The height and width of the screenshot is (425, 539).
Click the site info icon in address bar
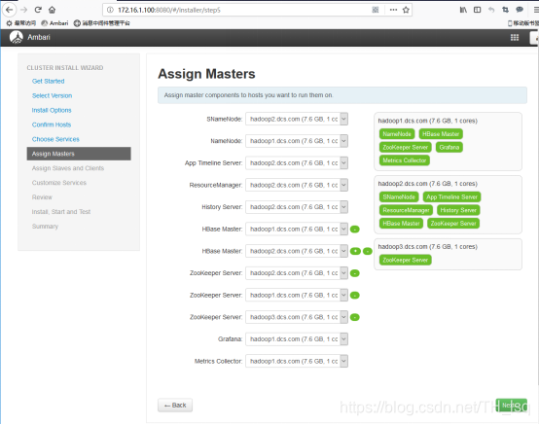(110, 10)
